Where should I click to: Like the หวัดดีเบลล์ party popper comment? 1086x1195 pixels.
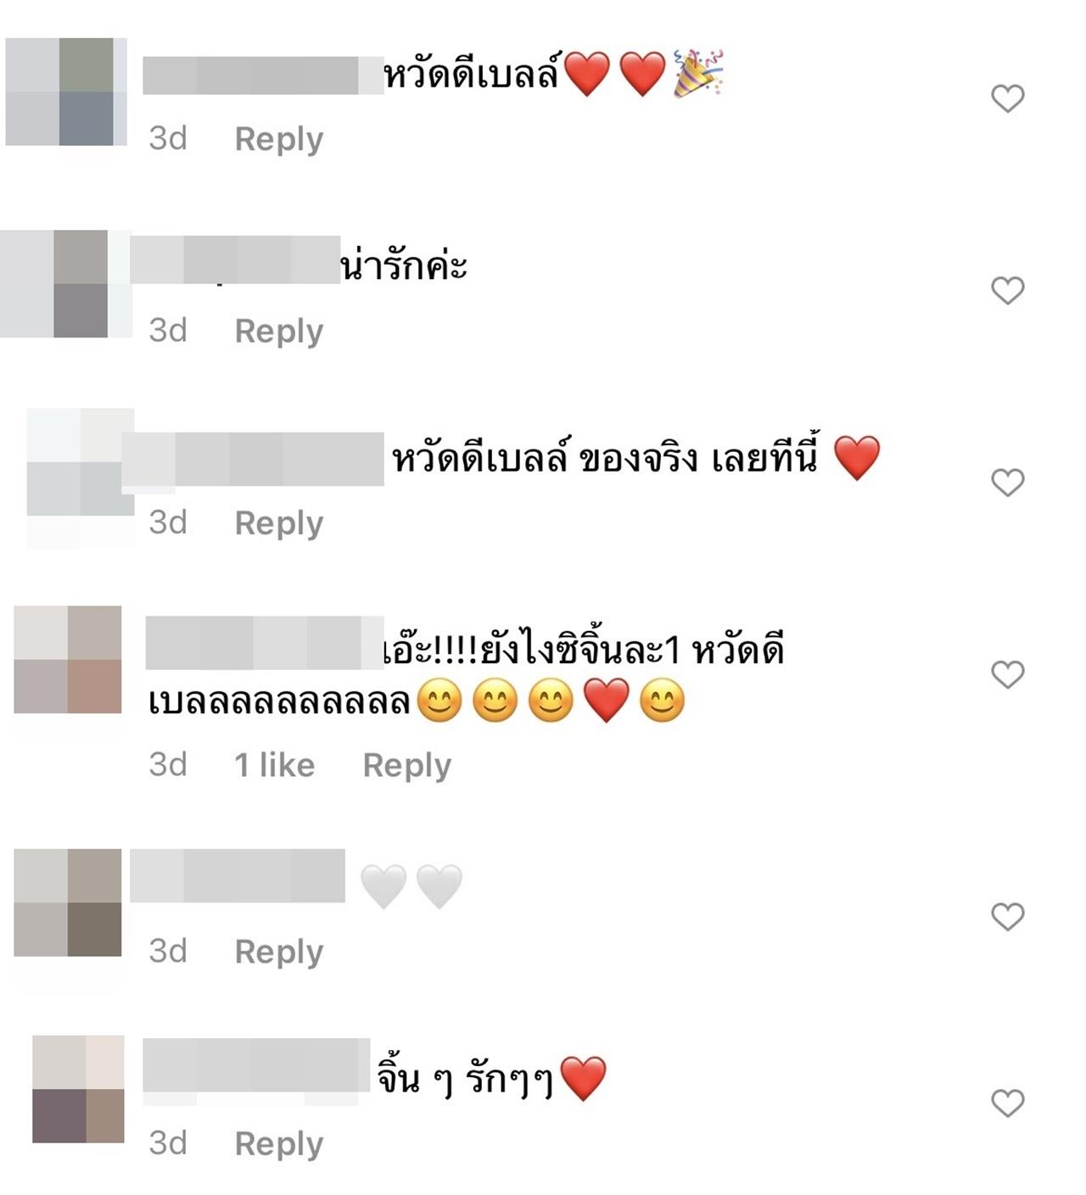[1008, 98]
